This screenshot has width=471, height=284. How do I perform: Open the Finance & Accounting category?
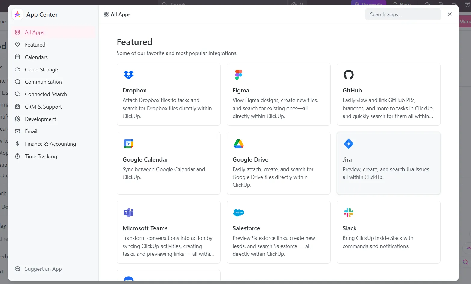pos(54,144)
